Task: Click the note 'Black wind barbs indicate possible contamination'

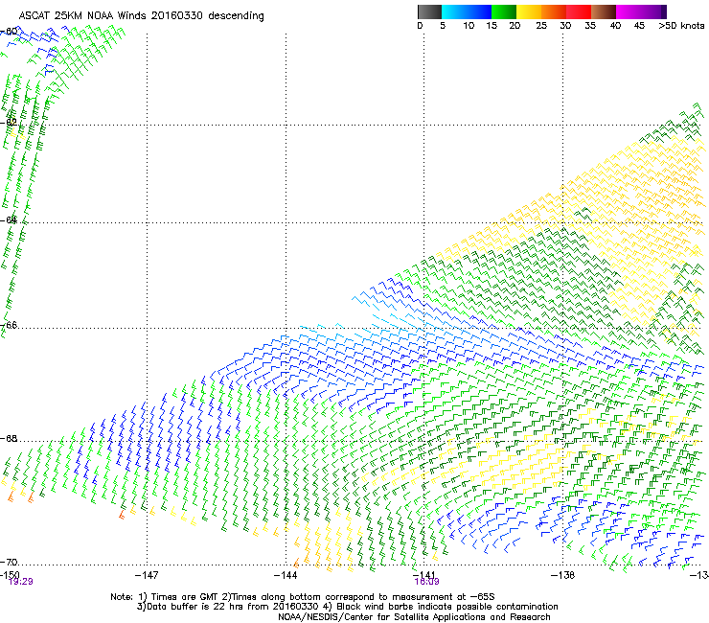Action: pos(447,607)
